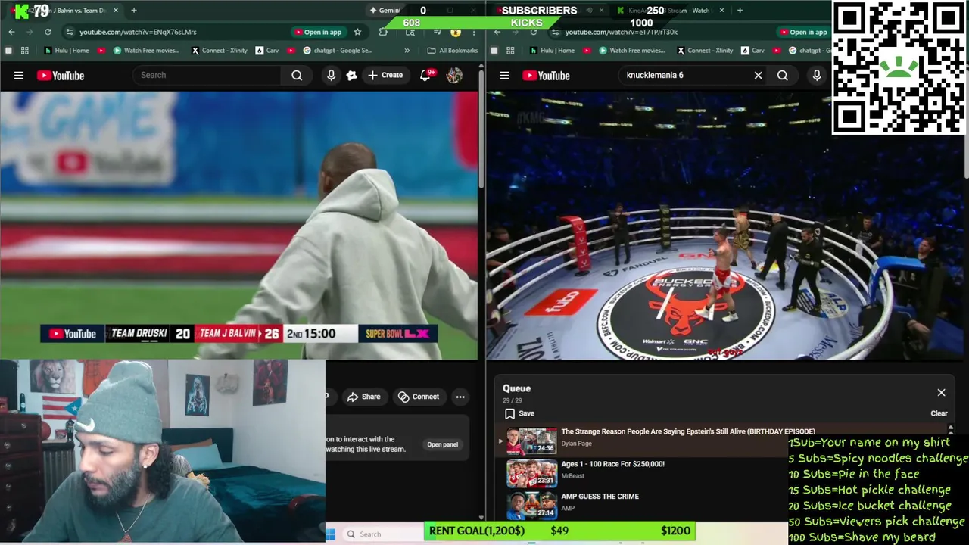Reload the page in the left browser window
This screenshot has width=969, height=545.
click(48, 32)
